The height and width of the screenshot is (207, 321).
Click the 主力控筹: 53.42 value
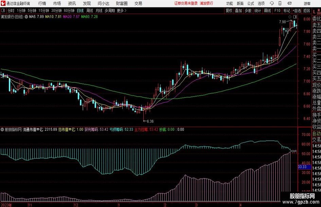(x=146, y=130)
